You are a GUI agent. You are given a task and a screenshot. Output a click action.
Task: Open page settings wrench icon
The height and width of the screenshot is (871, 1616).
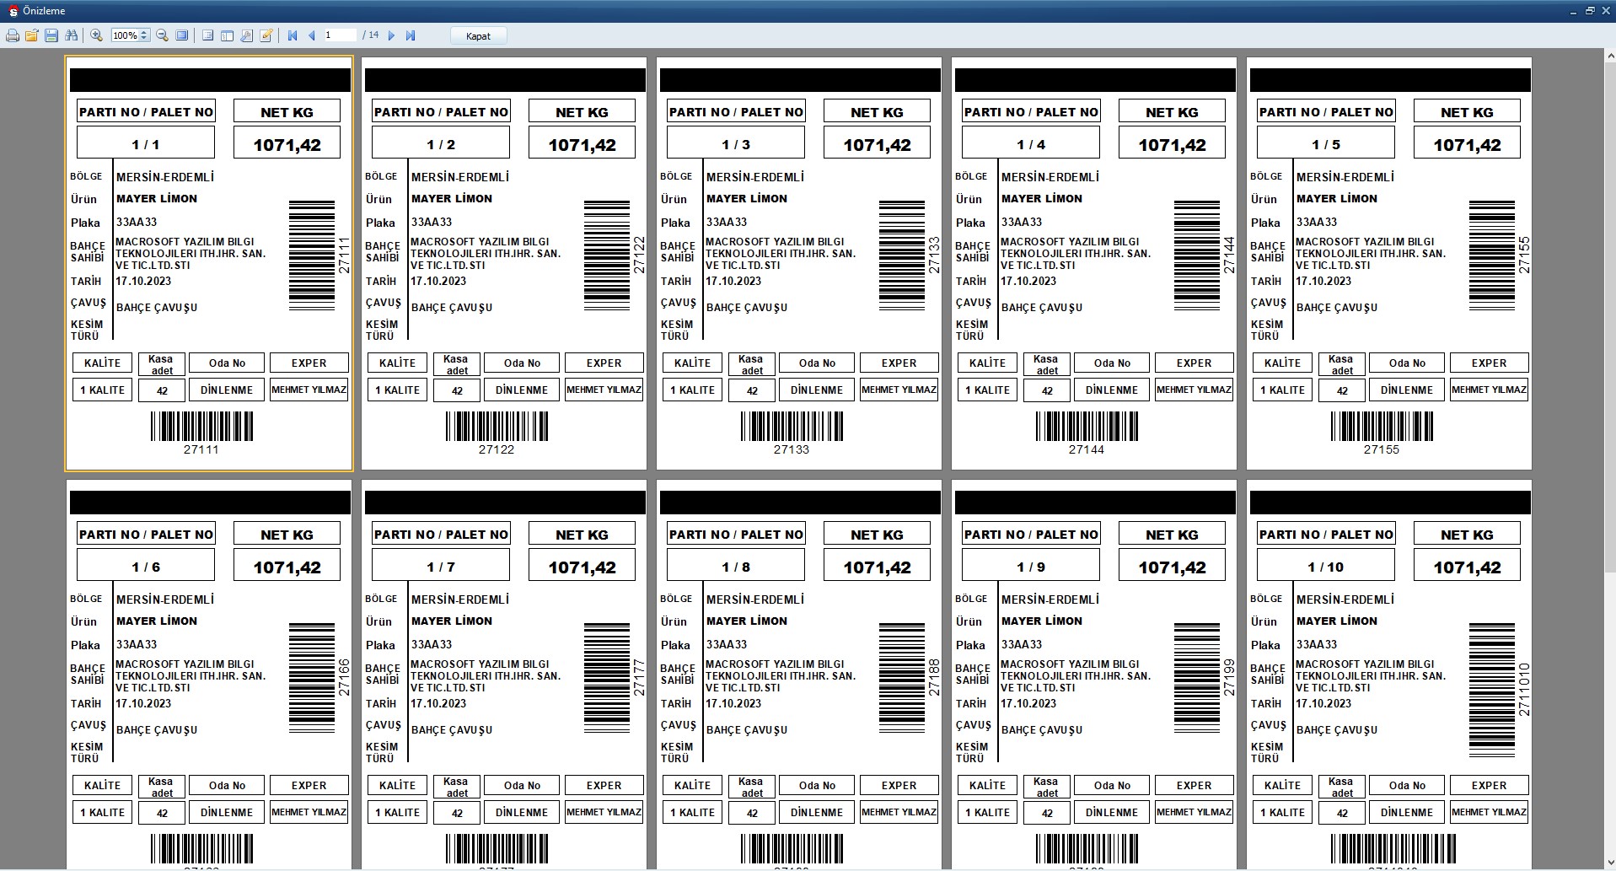click(246, 35)
